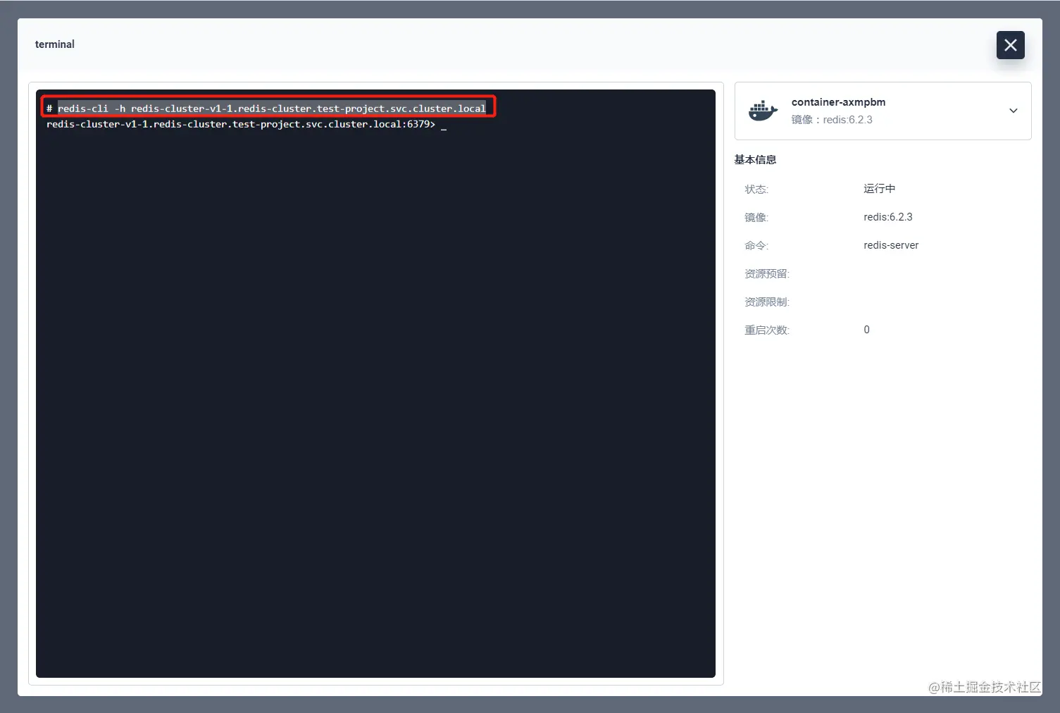Click the 重启次数 label
Image resolution: width=1060 pixels, height=713 pixels.
point(767,330)
